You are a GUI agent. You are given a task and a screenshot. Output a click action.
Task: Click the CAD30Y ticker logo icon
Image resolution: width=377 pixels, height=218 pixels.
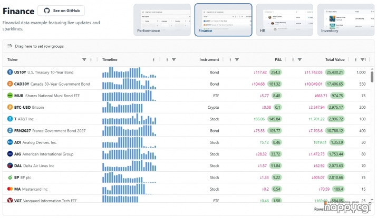pyautogui.click(x=10, y=84)
